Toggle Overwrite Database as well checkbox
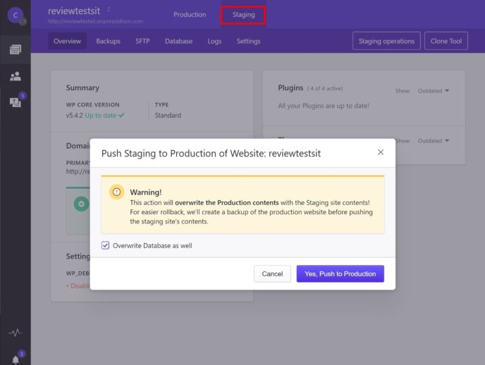This screenshot has height=365, width=485. [x=105, y=245]
